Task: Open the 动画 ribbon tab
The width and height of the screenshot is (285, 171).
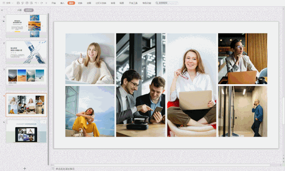Action: 89,3
